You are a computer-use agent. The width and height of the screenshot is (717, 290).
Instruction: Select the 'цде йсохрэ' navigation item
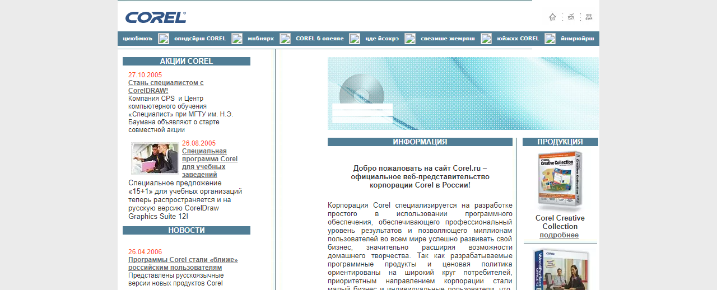click(382, 39)
